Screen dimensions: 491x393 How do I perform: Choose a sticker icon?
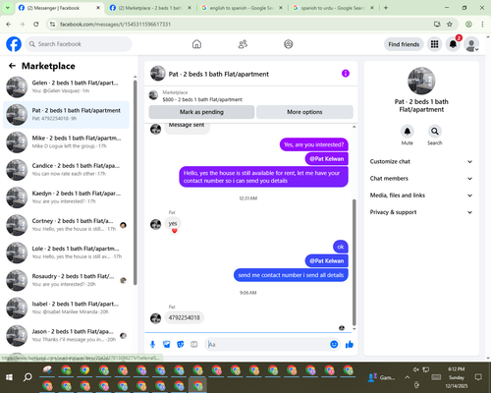180,344
